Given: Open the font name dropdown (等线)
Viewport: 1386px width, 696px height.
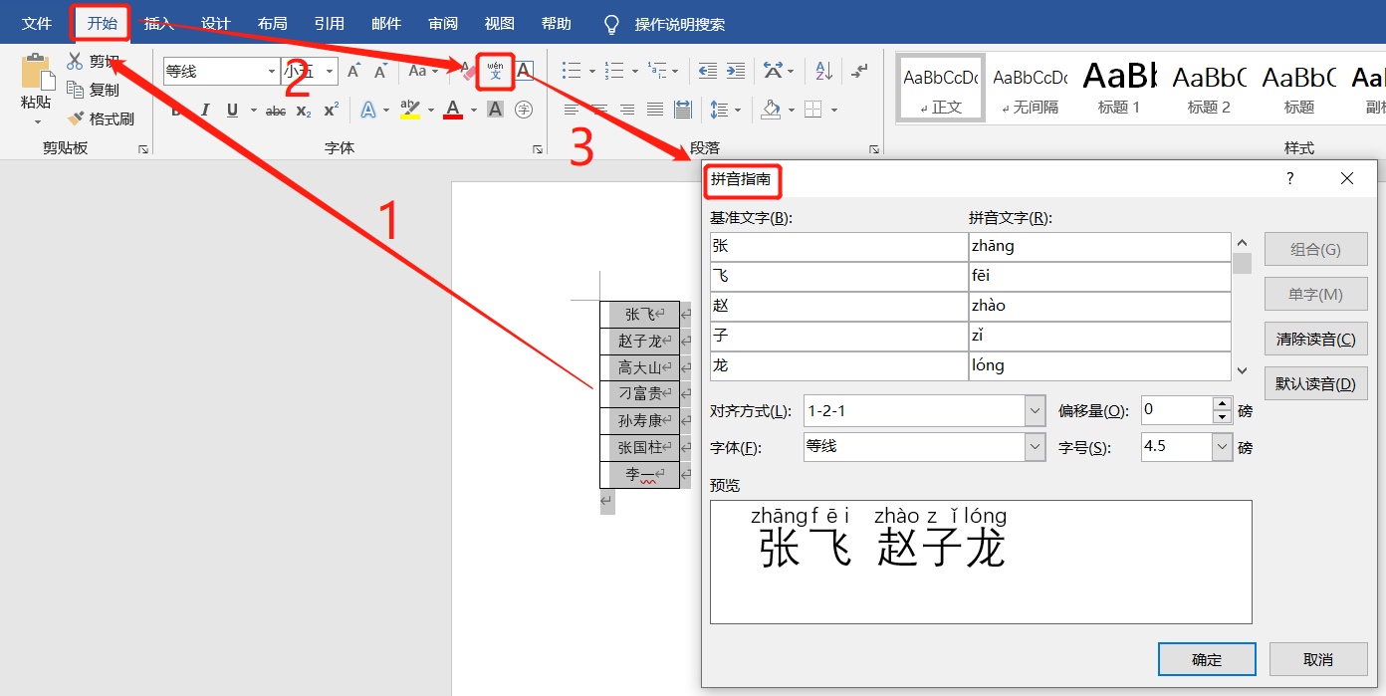Looking at the screenshot, I should 272,72.
